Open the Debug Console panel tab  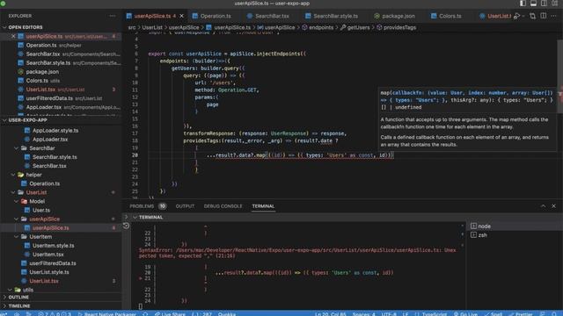pos(223,206)
